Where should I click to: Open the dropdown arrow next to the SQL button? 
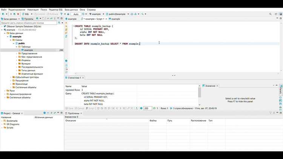(x=32, y=14)
